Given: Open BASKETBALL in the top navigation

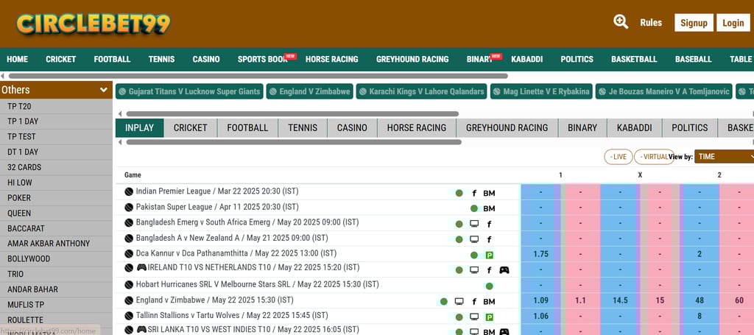Looking at the screenshot, I should [x=634, y=59].
